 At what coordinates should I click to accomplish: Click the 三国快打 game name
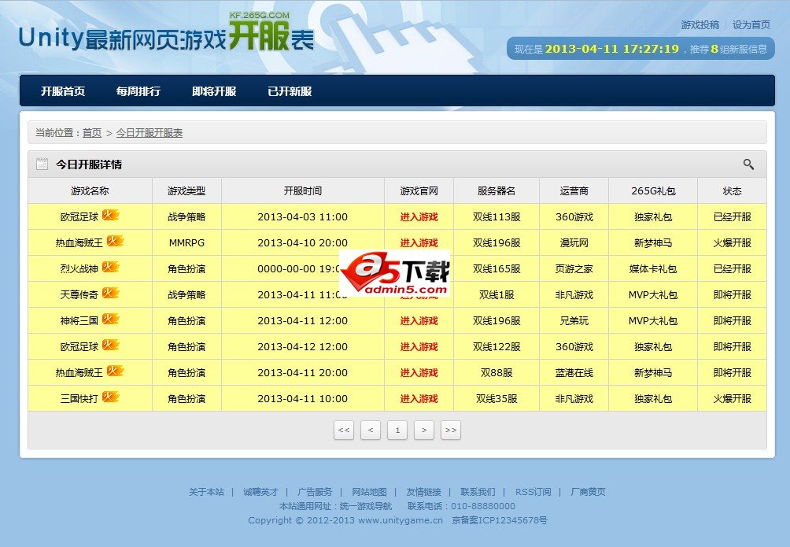(79, 399)
